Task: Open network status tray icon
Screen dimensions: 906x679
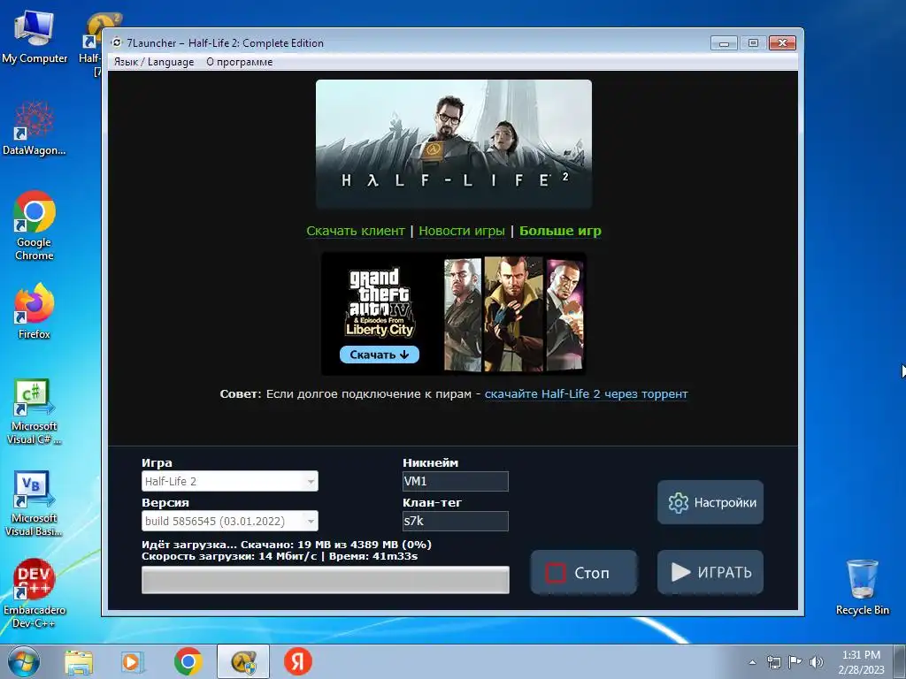Action: pyautogui.click(x=773, y=662)
